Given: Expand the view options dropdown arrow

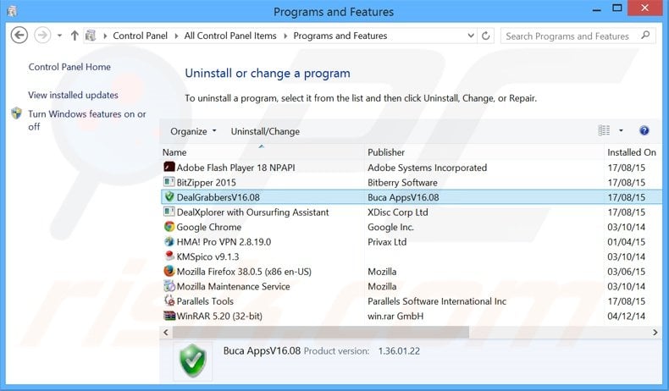Looking at the screenshot, I should pos(622,130).
